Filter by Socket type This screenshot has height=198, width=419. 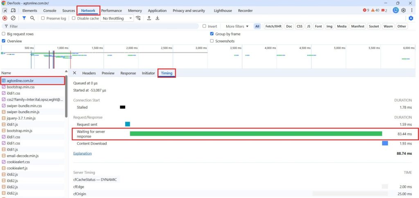tap(374, 27)
